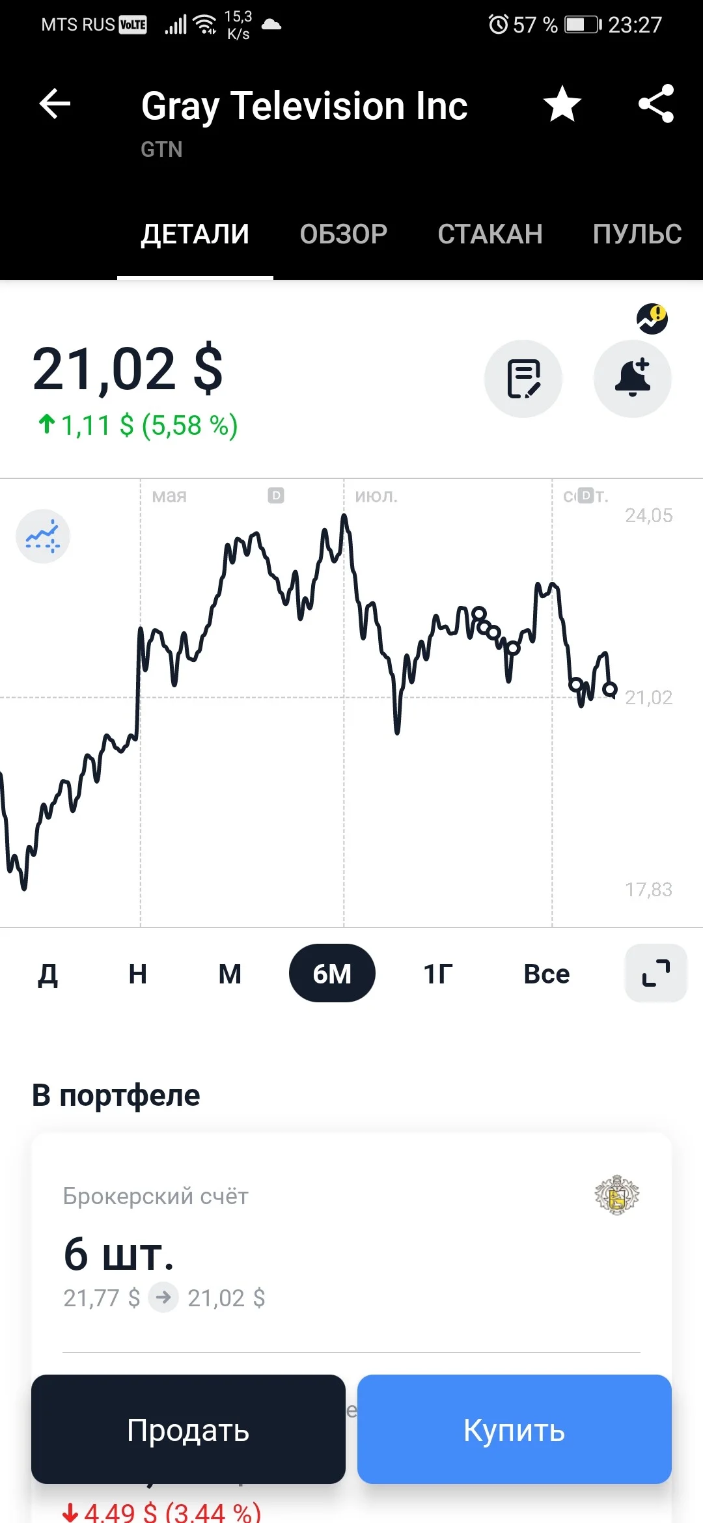Select the Д day chart period

pyautogui.click(x=48, y=974)
